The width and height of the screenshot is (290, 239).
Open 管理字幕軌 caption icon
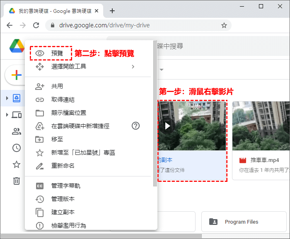(40, 186)
